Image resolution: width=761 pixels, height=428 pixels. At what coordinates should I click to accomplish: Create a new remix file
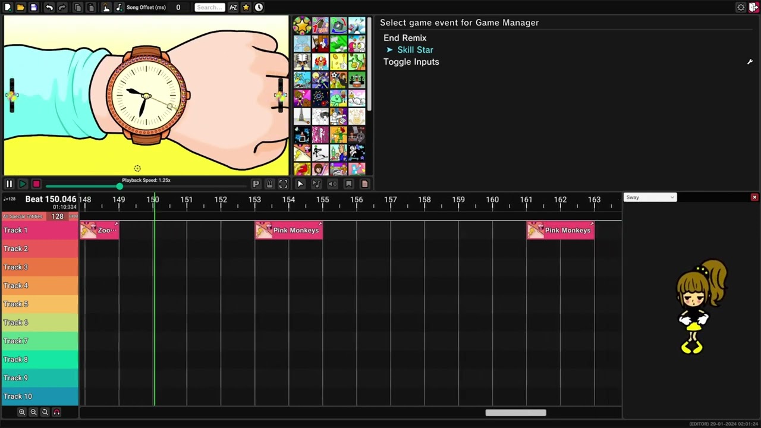click(8, 7)
